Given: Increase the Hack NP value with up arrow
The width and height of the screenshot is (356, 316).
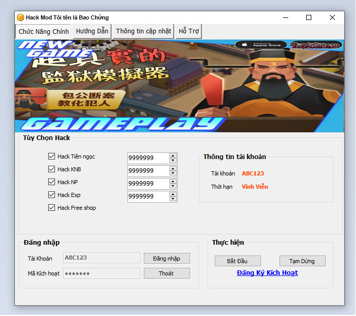Looking at the screenshot, I should (173, 182).
